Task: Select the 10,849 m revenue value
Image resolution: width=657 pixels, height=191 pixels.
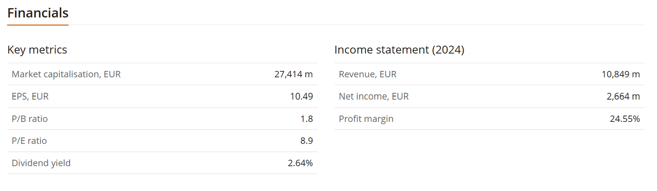Action: [620, 74]
